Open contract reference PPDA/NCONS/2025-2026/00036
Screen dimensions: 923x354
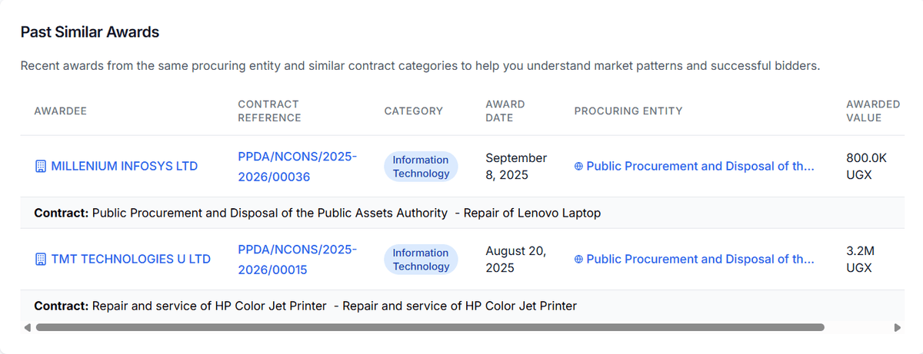(297, 167)
